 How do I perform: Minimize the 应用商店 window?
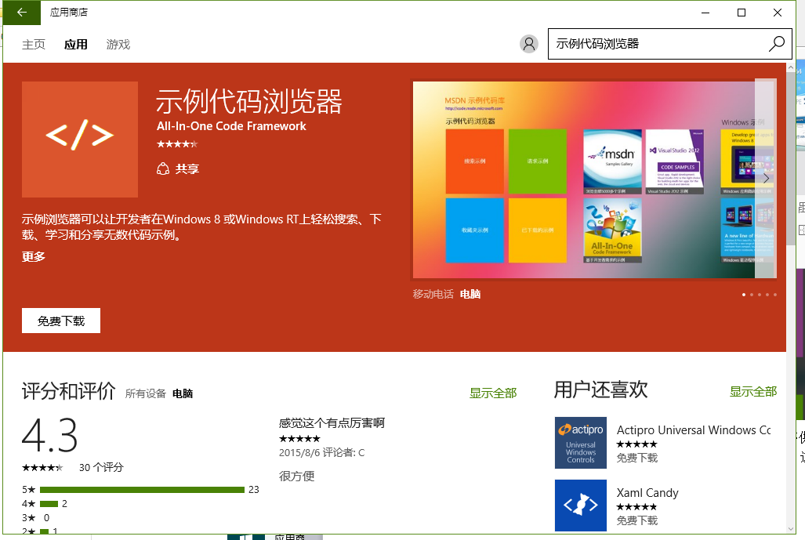tap(705, 13)
